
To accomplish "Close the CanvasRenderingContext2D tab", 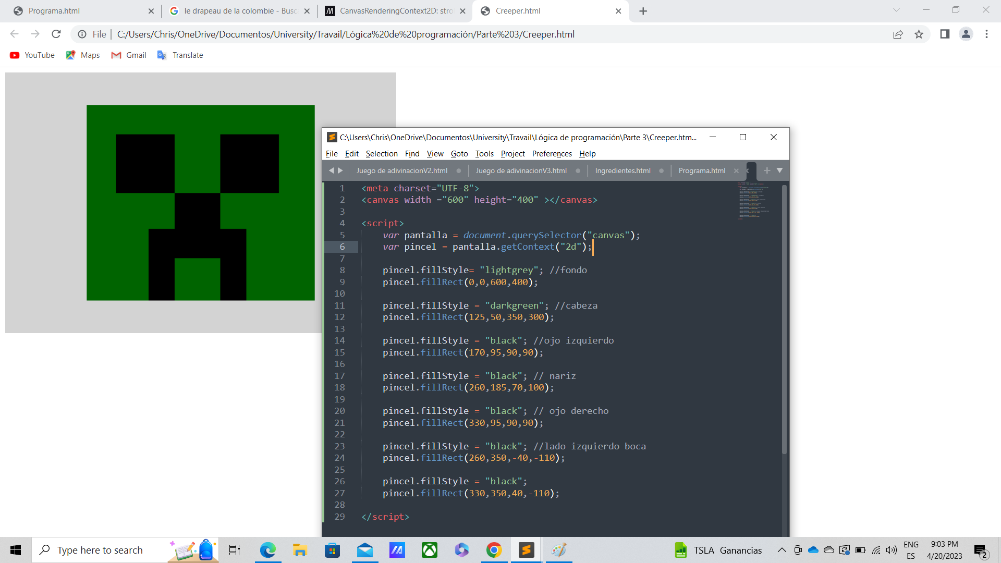I will tap(462, 11).
